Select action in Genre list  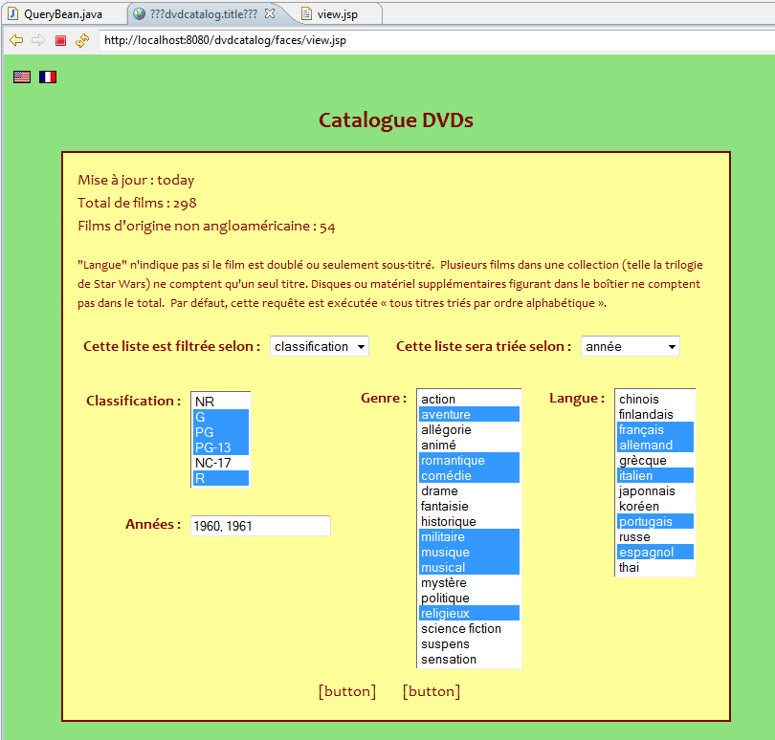469,399
